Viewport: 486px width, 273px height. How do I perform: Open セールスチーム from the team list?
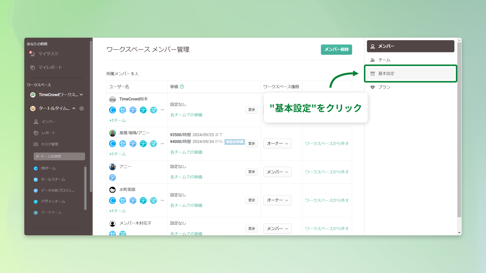click(53, 179)
